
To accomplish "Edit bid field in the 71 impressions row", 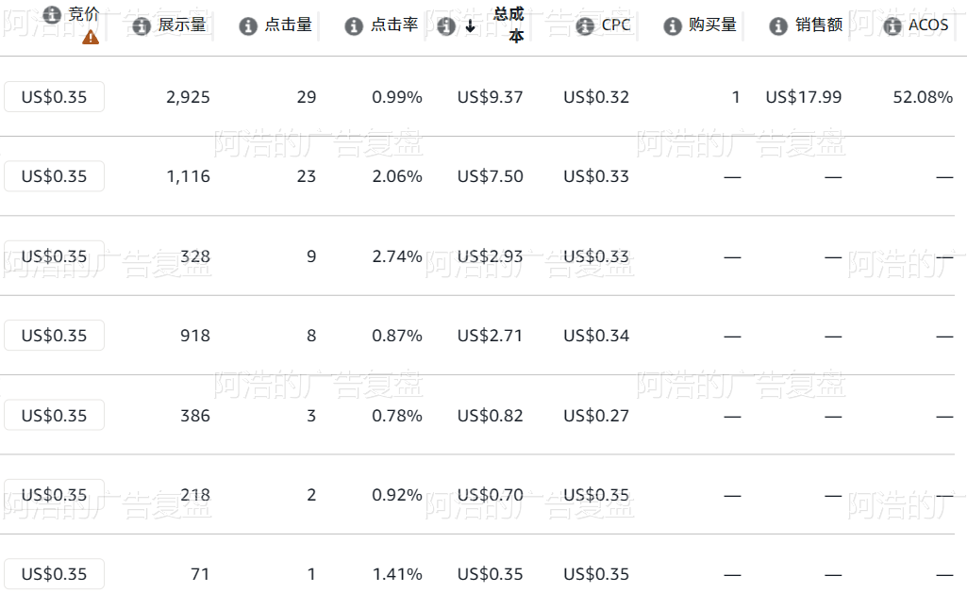I will click(x=55, y=574).
